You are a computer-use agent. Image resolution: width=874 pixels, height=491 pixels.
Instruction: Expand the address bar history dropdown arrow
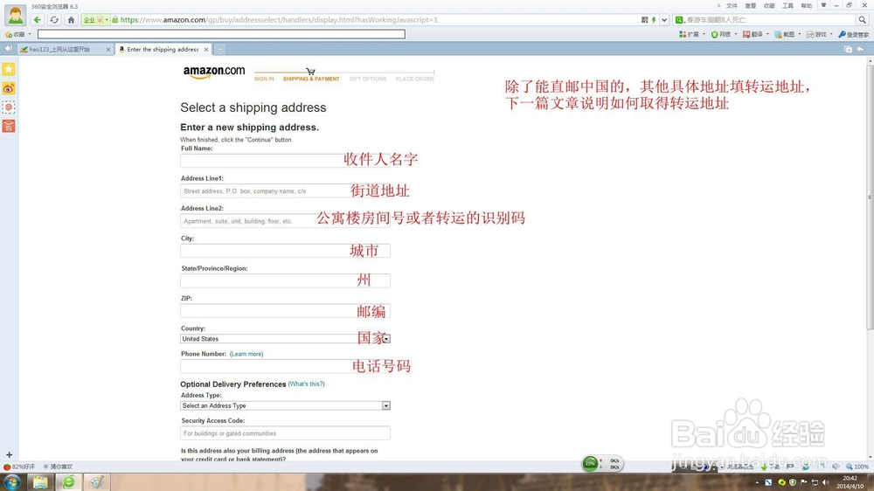click(x=664, y=19)
